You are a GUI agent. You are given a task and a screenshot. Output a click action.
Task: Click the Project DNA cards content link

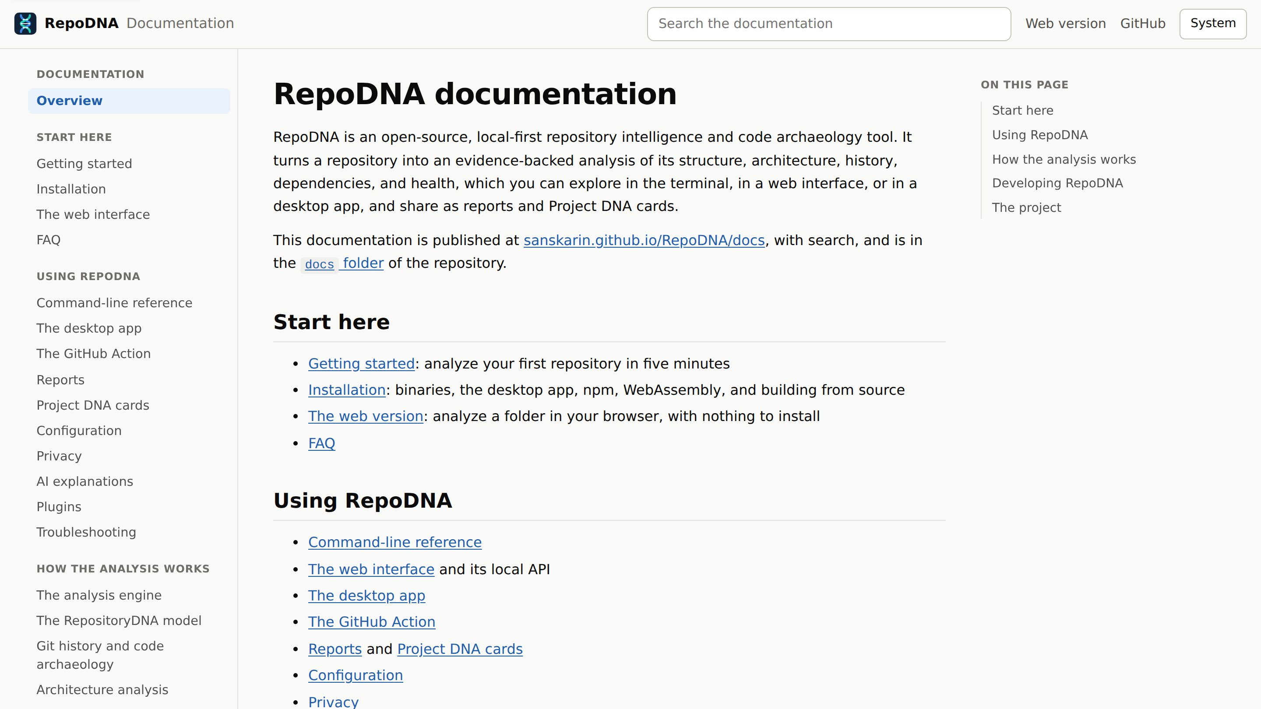[460, 649]
